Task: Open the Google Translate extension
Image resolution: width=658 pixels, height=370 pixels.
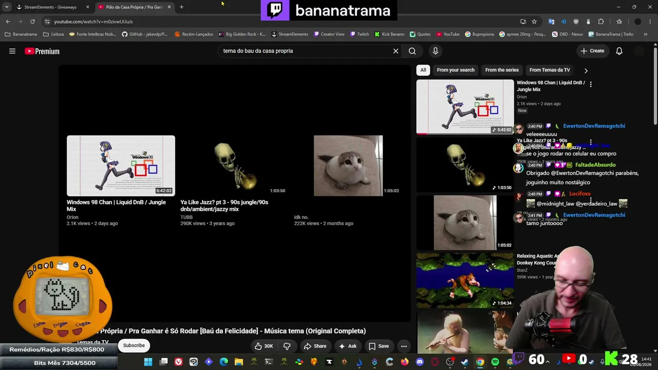Action: [551, 22]
